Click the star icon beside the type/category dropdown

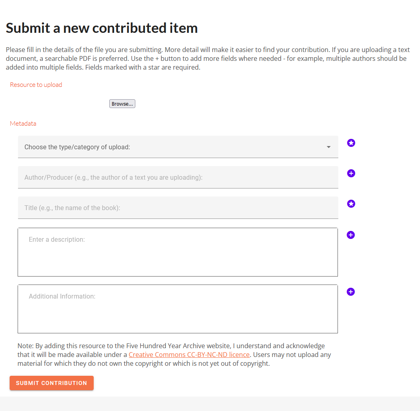click(351, 143)
